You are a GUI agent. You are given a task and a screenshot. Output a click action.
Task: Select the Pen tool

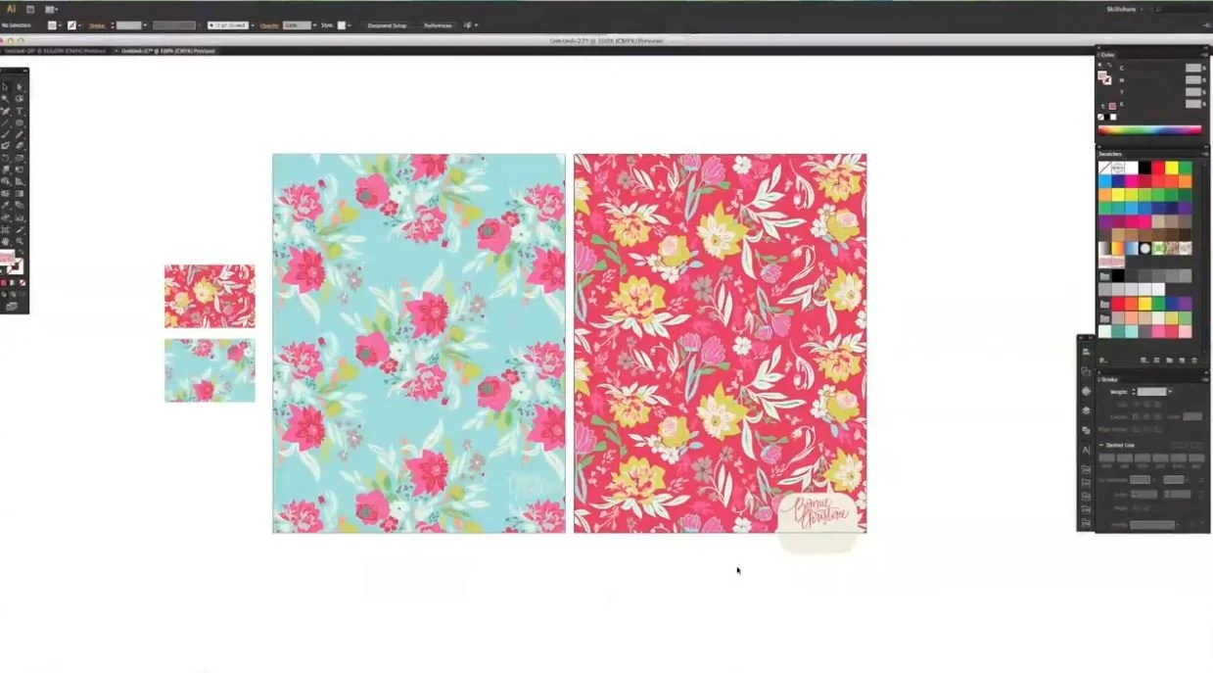(5, 111)
